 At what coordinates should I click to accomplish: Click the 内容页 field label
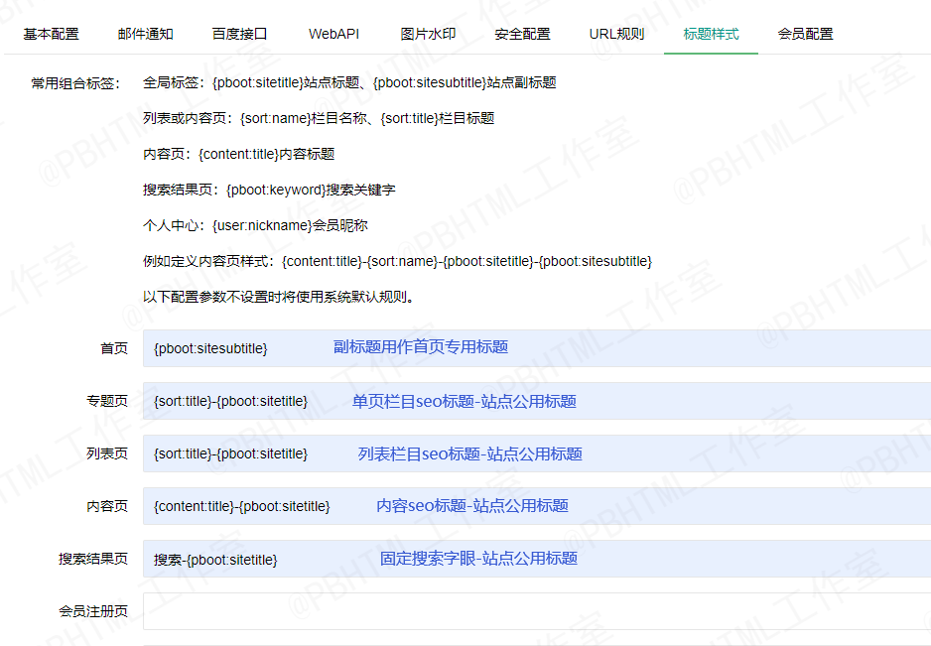(x=107, y=506)
